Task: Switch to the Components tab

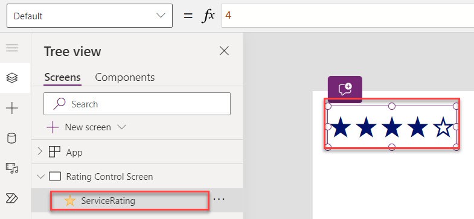Action: coord(125,77)
